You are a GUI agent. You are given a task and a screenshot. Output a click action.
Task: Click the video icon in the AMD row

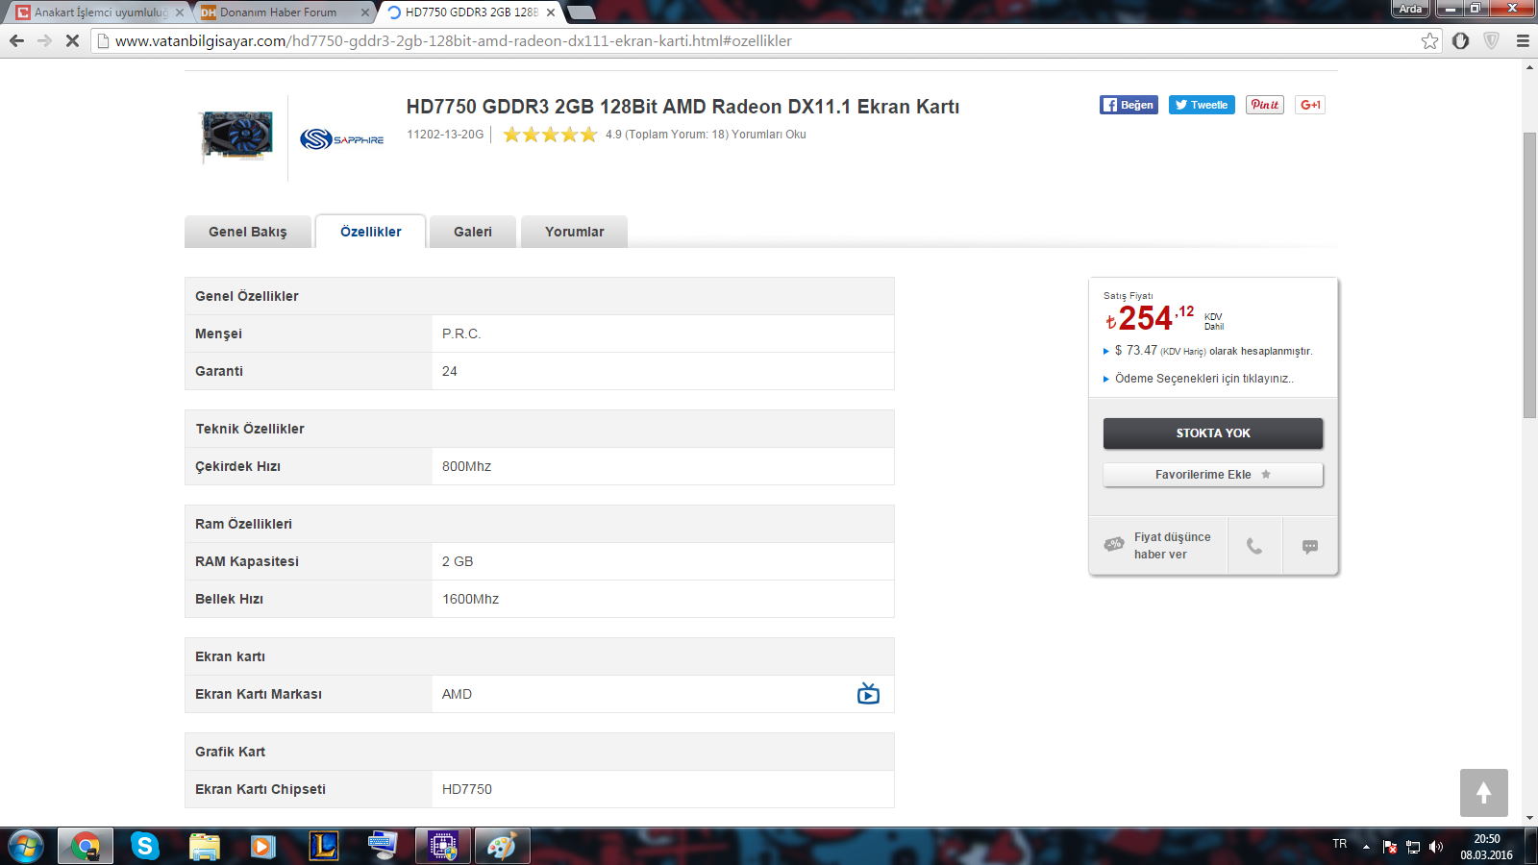[868, 693]
